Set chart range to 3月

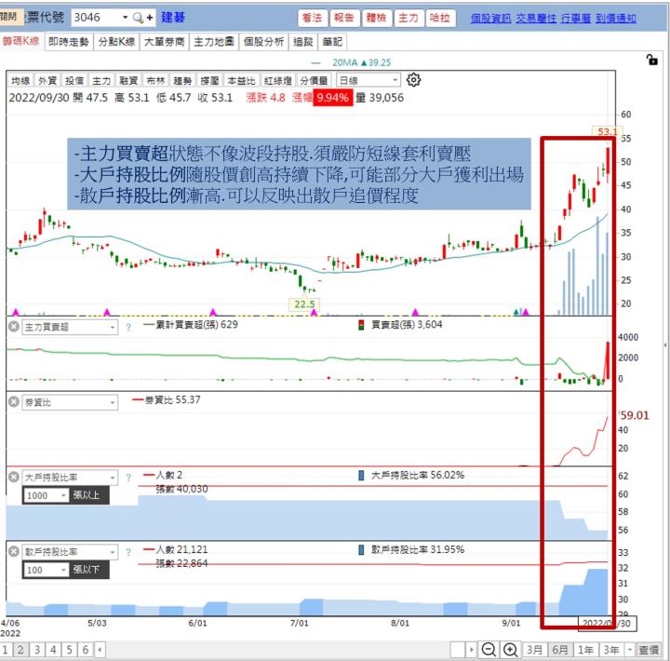click(x=534, y=650)
